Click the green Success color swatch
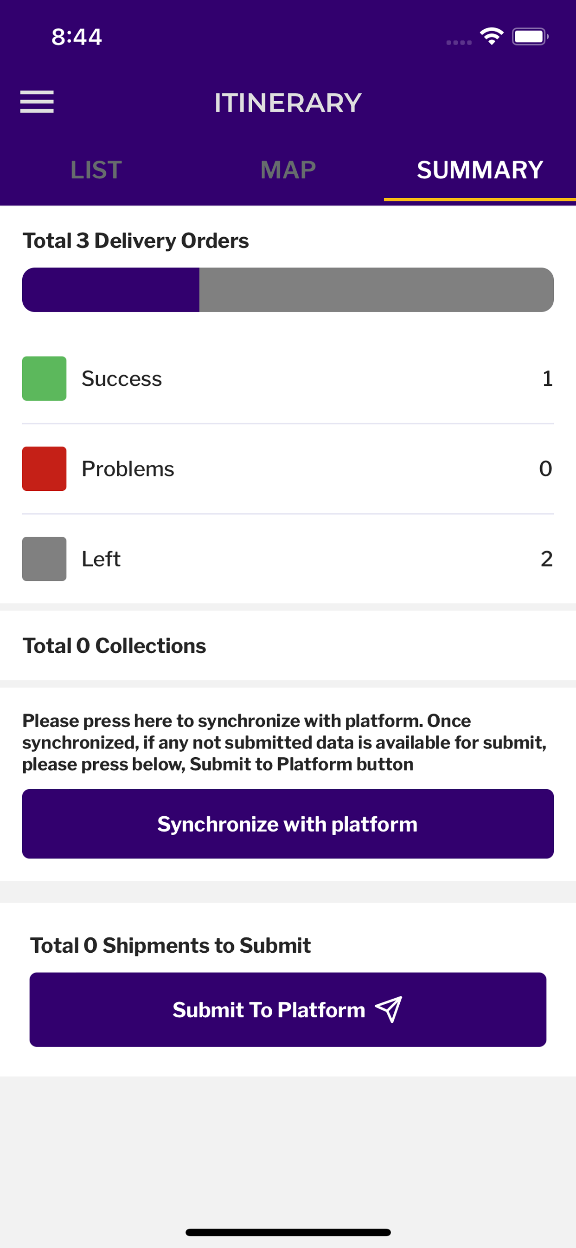The width and height of the screenshot is (576, 1248). 44,378
